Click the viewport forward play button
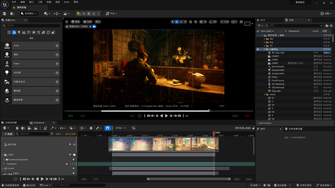 pos(166,116)
